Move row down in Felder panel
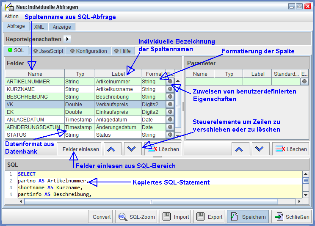315x226 pixels. 133,149
